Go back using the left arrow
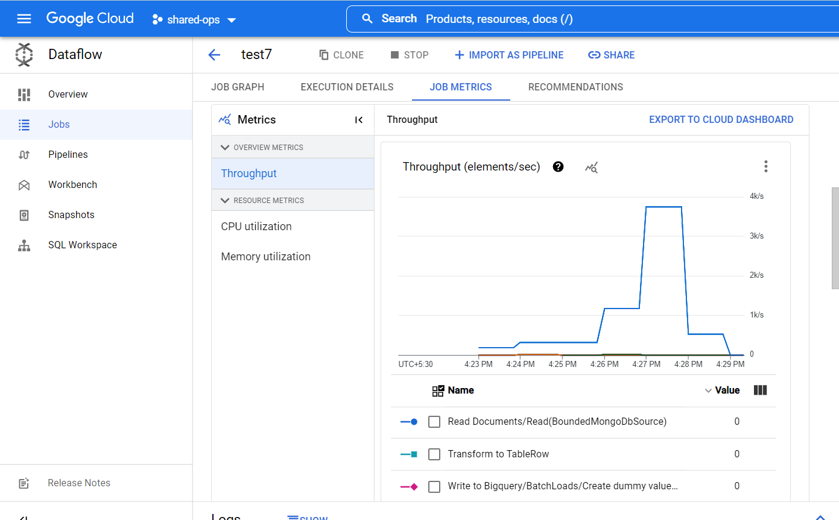 (x=214, y=55)
